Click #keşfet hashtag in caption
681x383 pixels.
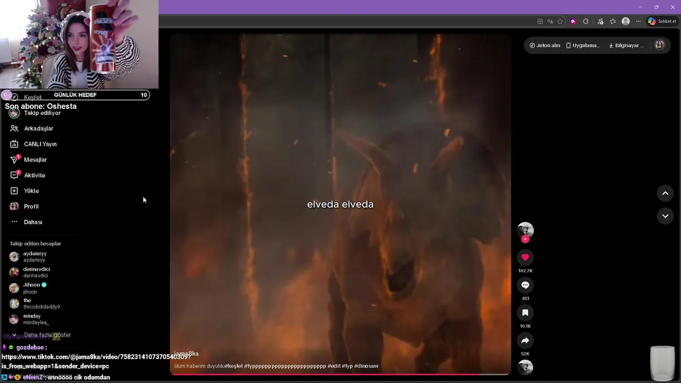[x=234, y=366]
